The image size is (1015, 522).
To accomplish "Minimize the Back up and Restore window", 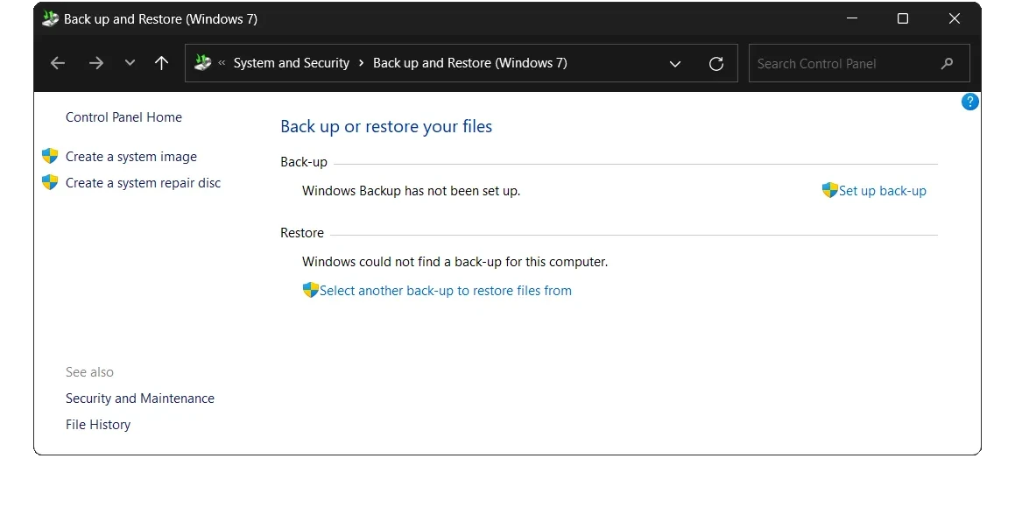I will click(852, 18).
